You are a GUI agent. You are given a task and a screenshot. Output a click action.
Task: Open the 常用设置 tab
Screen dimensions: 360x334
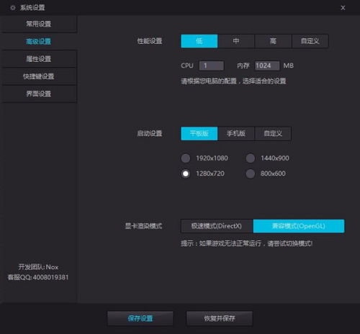pyautogui.click(x=38, y=24)
